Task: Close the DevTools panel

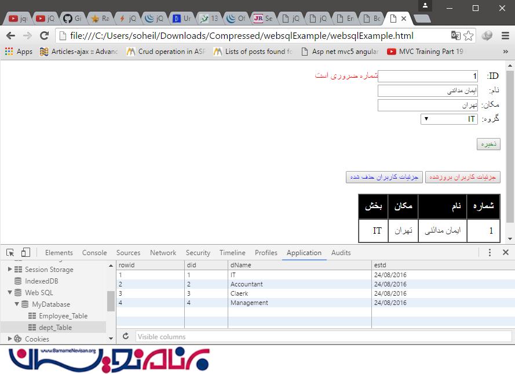Action: [x=506, y=252]
